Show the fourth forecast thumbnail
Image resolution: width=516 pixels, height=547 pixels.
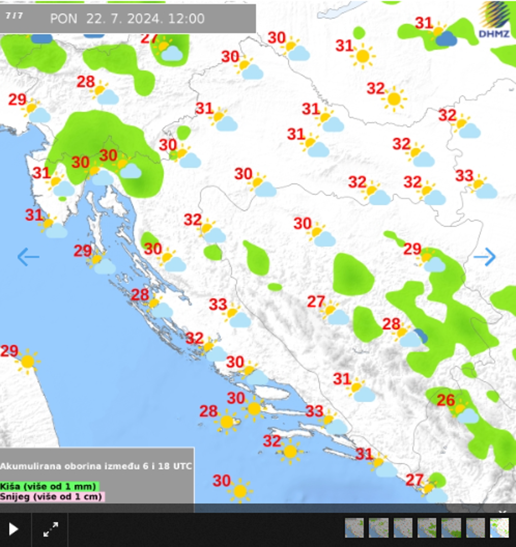427,528
